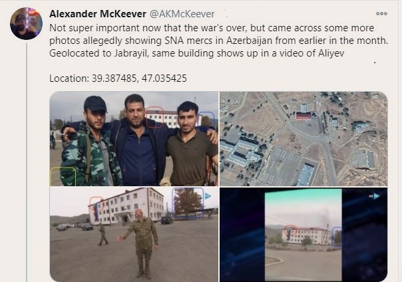Click the red box on top-left photo building
This screenshot has height=282, width=402.
tap(154, 117)
